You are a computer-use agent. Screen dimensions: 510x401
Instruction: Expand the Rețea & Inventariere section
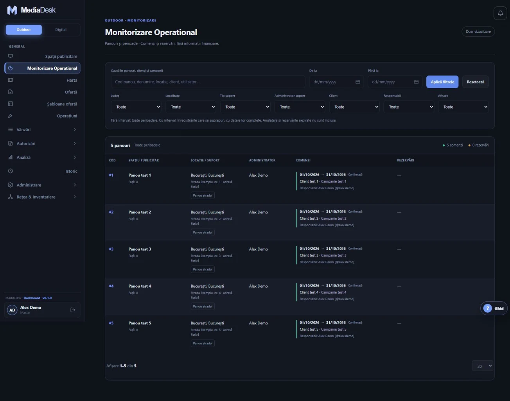[42, 197]
